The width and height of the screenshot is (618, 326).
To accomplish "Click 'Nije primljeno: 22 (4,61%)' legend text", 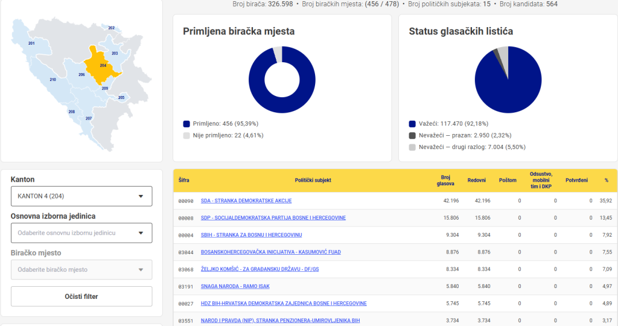I will (x=228, y=136).
